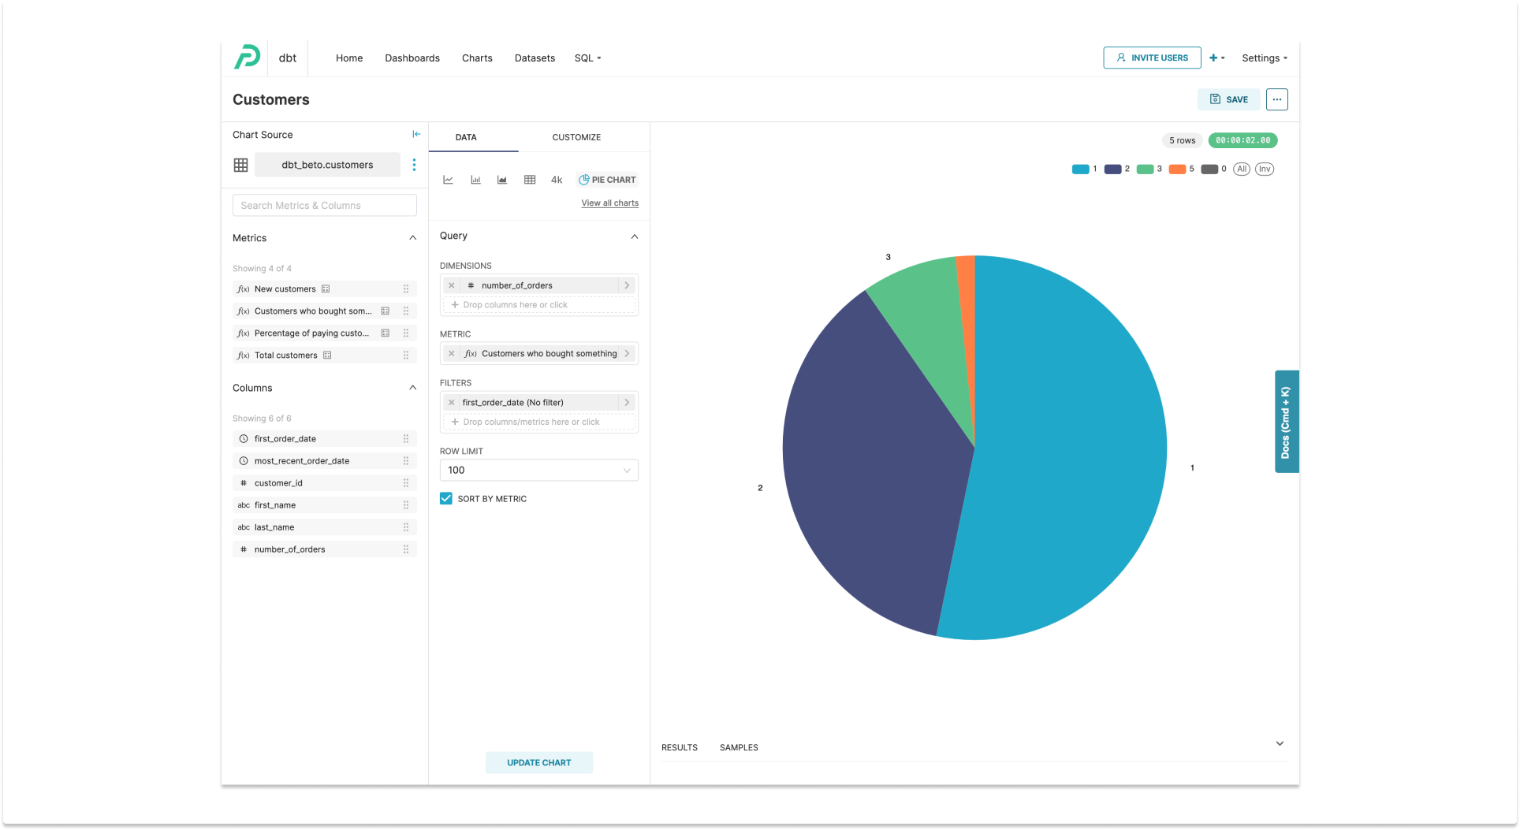Screen dimensions: 1520x830
Task: Toggle the Sort By Metric checkbox
Action: [x=446, y=498]
